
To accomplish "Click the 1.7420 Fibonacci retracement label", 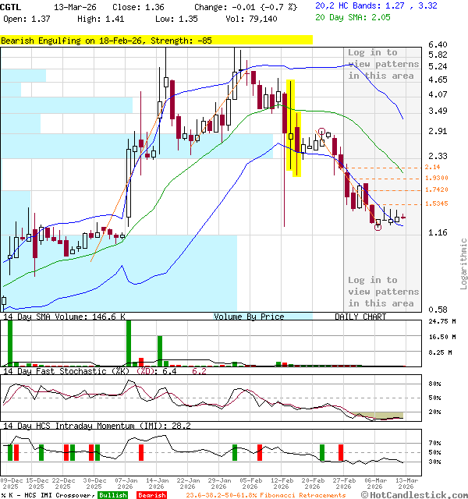I will [x=436, y=189].
